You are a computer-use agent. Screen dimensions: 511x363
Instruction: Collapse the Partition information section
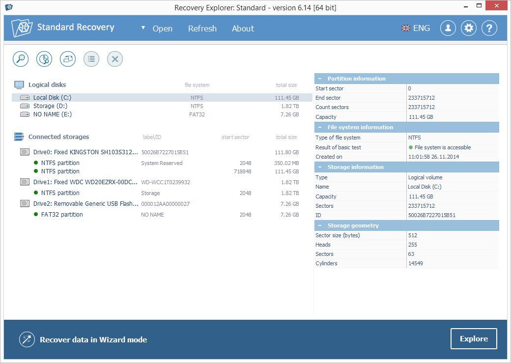[x=320, y=79]
